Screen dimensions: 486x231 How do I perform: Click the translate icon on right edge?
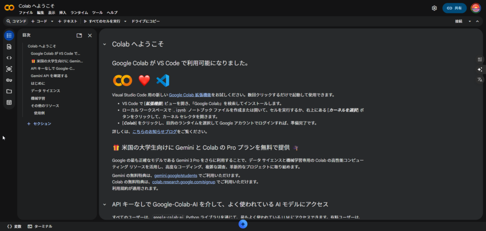[x=480, y=80]
